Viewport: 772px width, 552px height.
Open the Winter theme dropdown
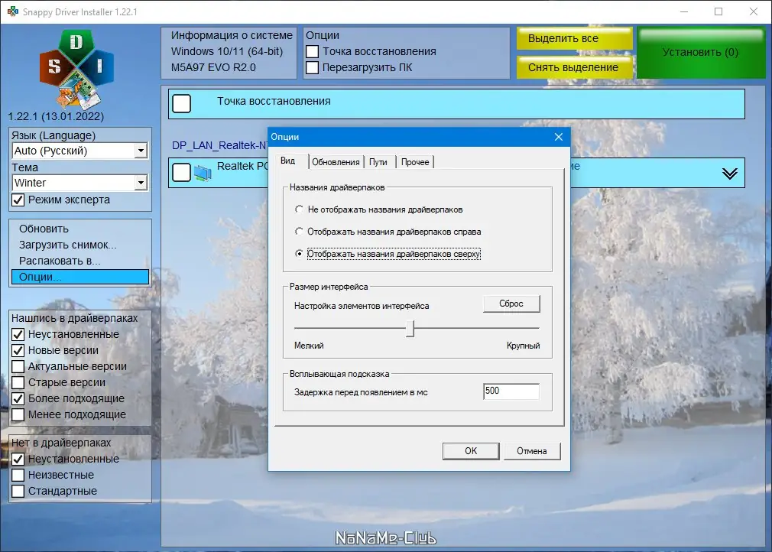(x=140, y=183)
